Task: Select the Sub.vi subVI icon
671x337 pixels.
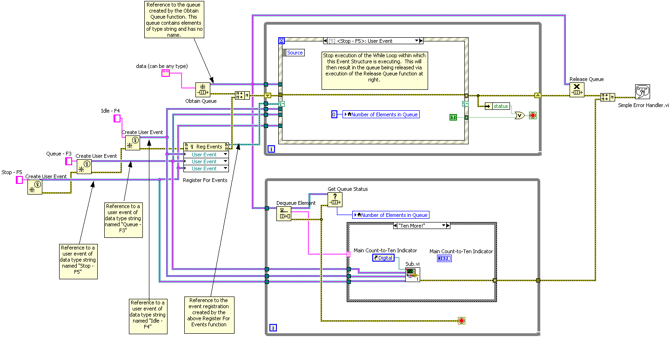Action: click(x=412, y=275)
